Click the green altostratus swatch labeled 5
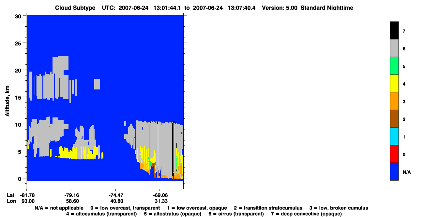The height and width of the screenshot is (217, 424). (394, 66)
